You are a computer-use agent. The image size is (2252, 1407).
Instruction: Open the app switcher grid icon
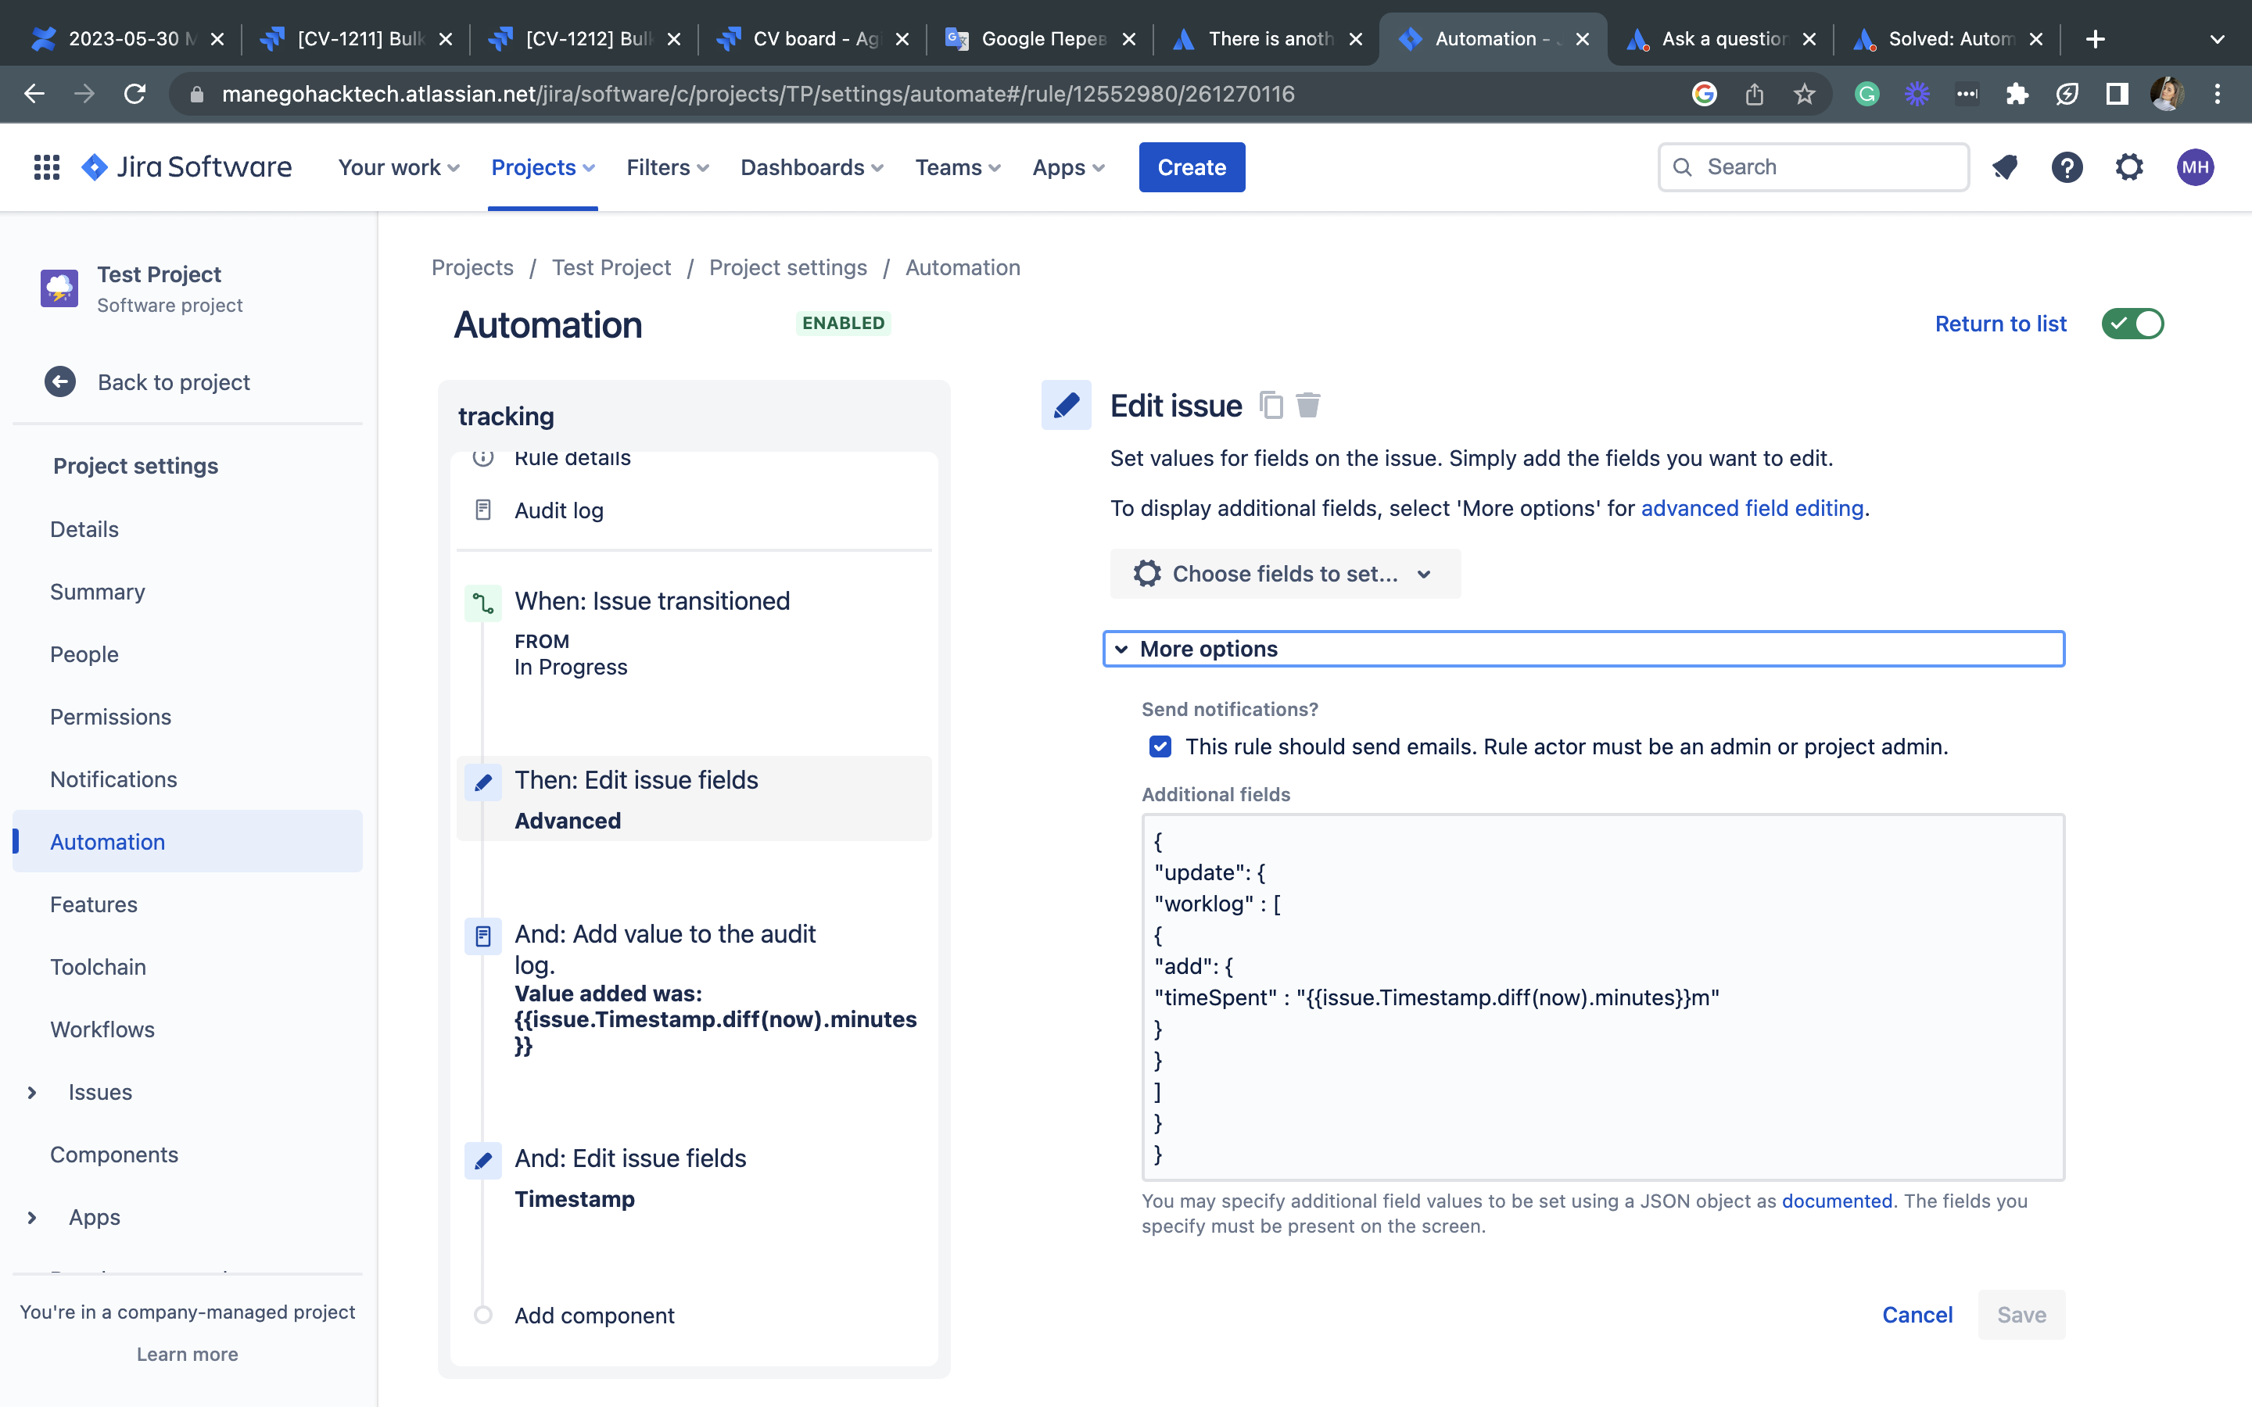pyautogui.click(x=47, y=167)
